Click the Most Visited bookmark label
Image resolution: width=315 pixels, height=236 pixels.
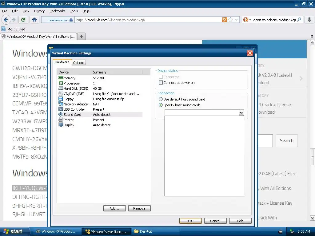(x=16, y=29)
